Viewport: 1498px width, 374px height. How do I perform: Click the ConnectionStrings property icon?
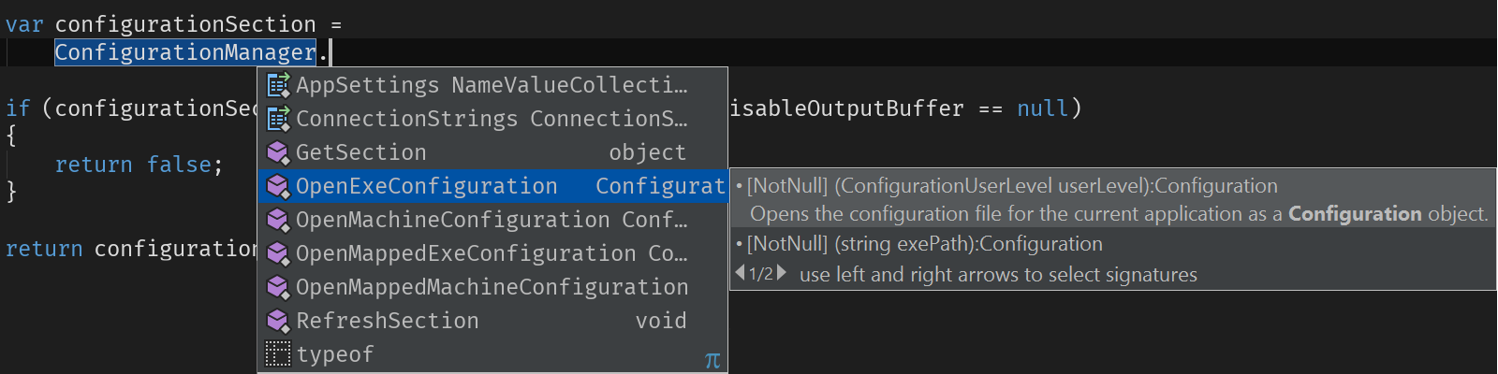click(x=278, y=119)
